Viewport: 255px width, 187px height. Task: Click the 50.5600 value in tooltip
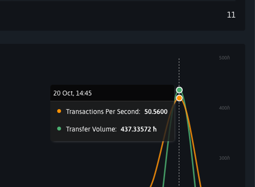(x=156, y=112)
